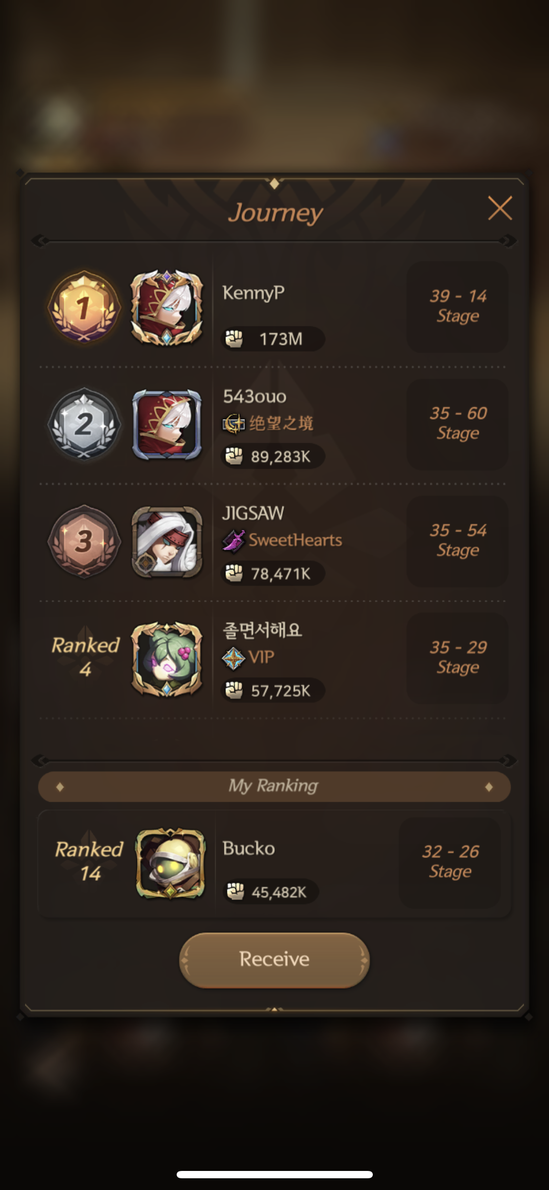Screen dimensions: 549x1190
Task: Tap the SweetHearts guild dagger icon
Action: (x=234, y=540)
